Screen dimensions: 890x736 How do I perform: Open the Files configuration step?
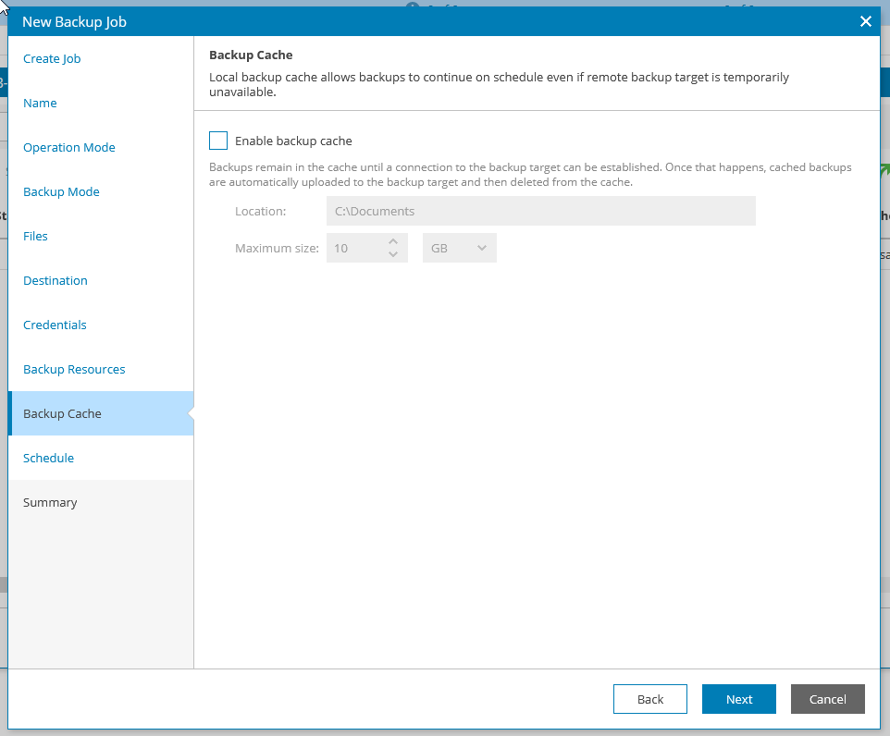(35, 236)
